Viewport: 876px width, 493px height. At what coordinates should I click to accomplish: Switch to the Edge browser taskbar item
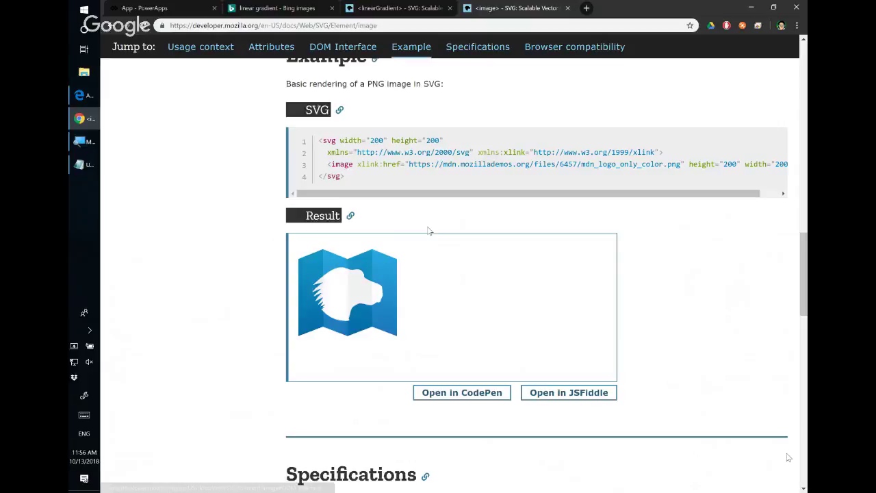84,95
